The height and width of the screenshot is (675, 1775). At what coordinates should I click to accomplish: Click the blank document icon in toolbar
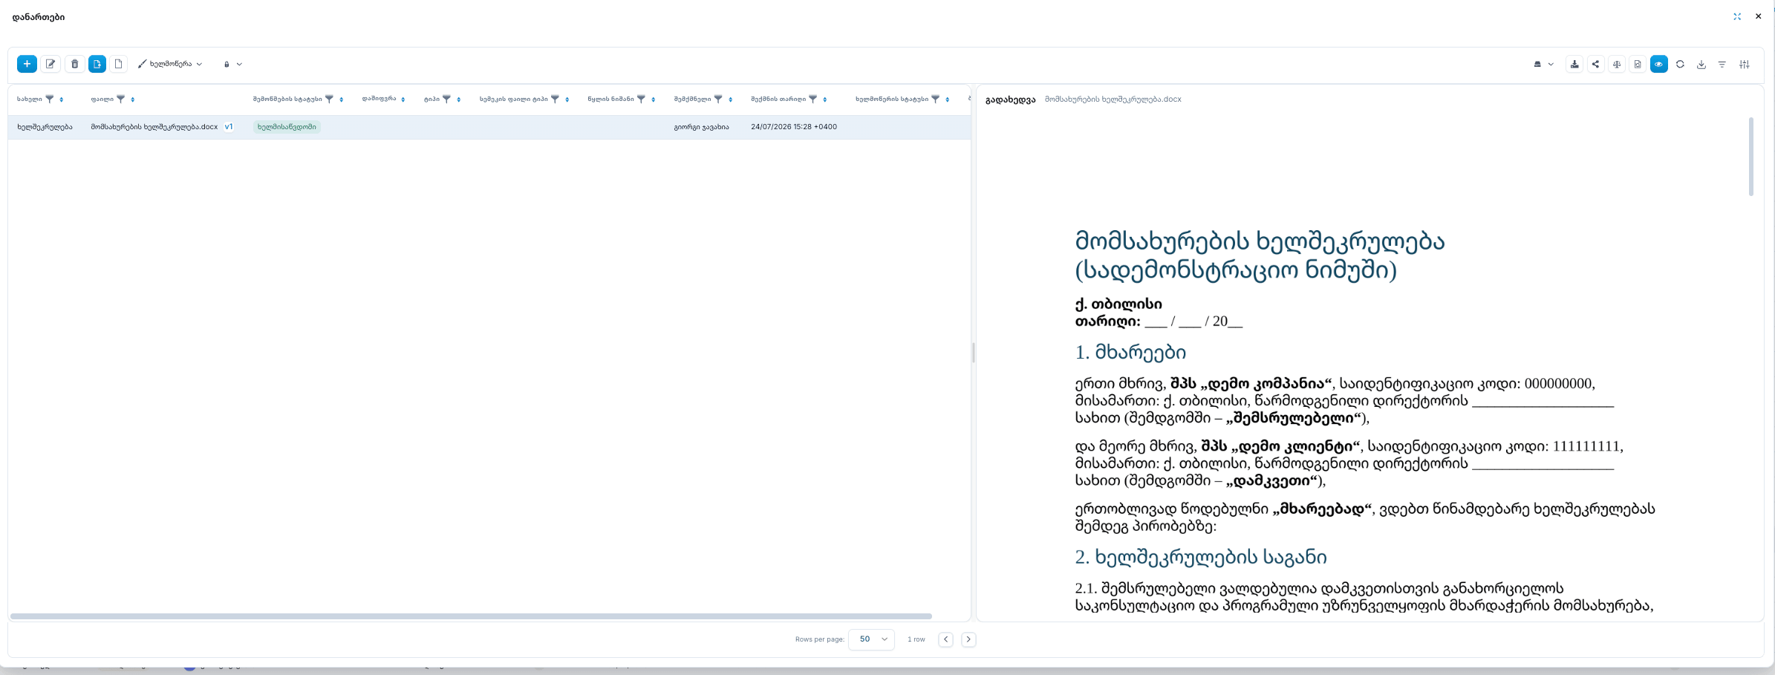click(x=119, y=64)
